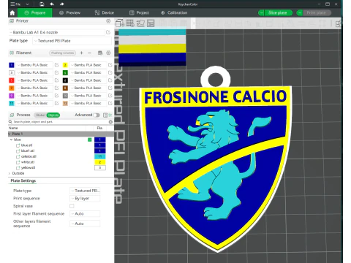Open the AMS filament sync icon

[x=100, y=53]
